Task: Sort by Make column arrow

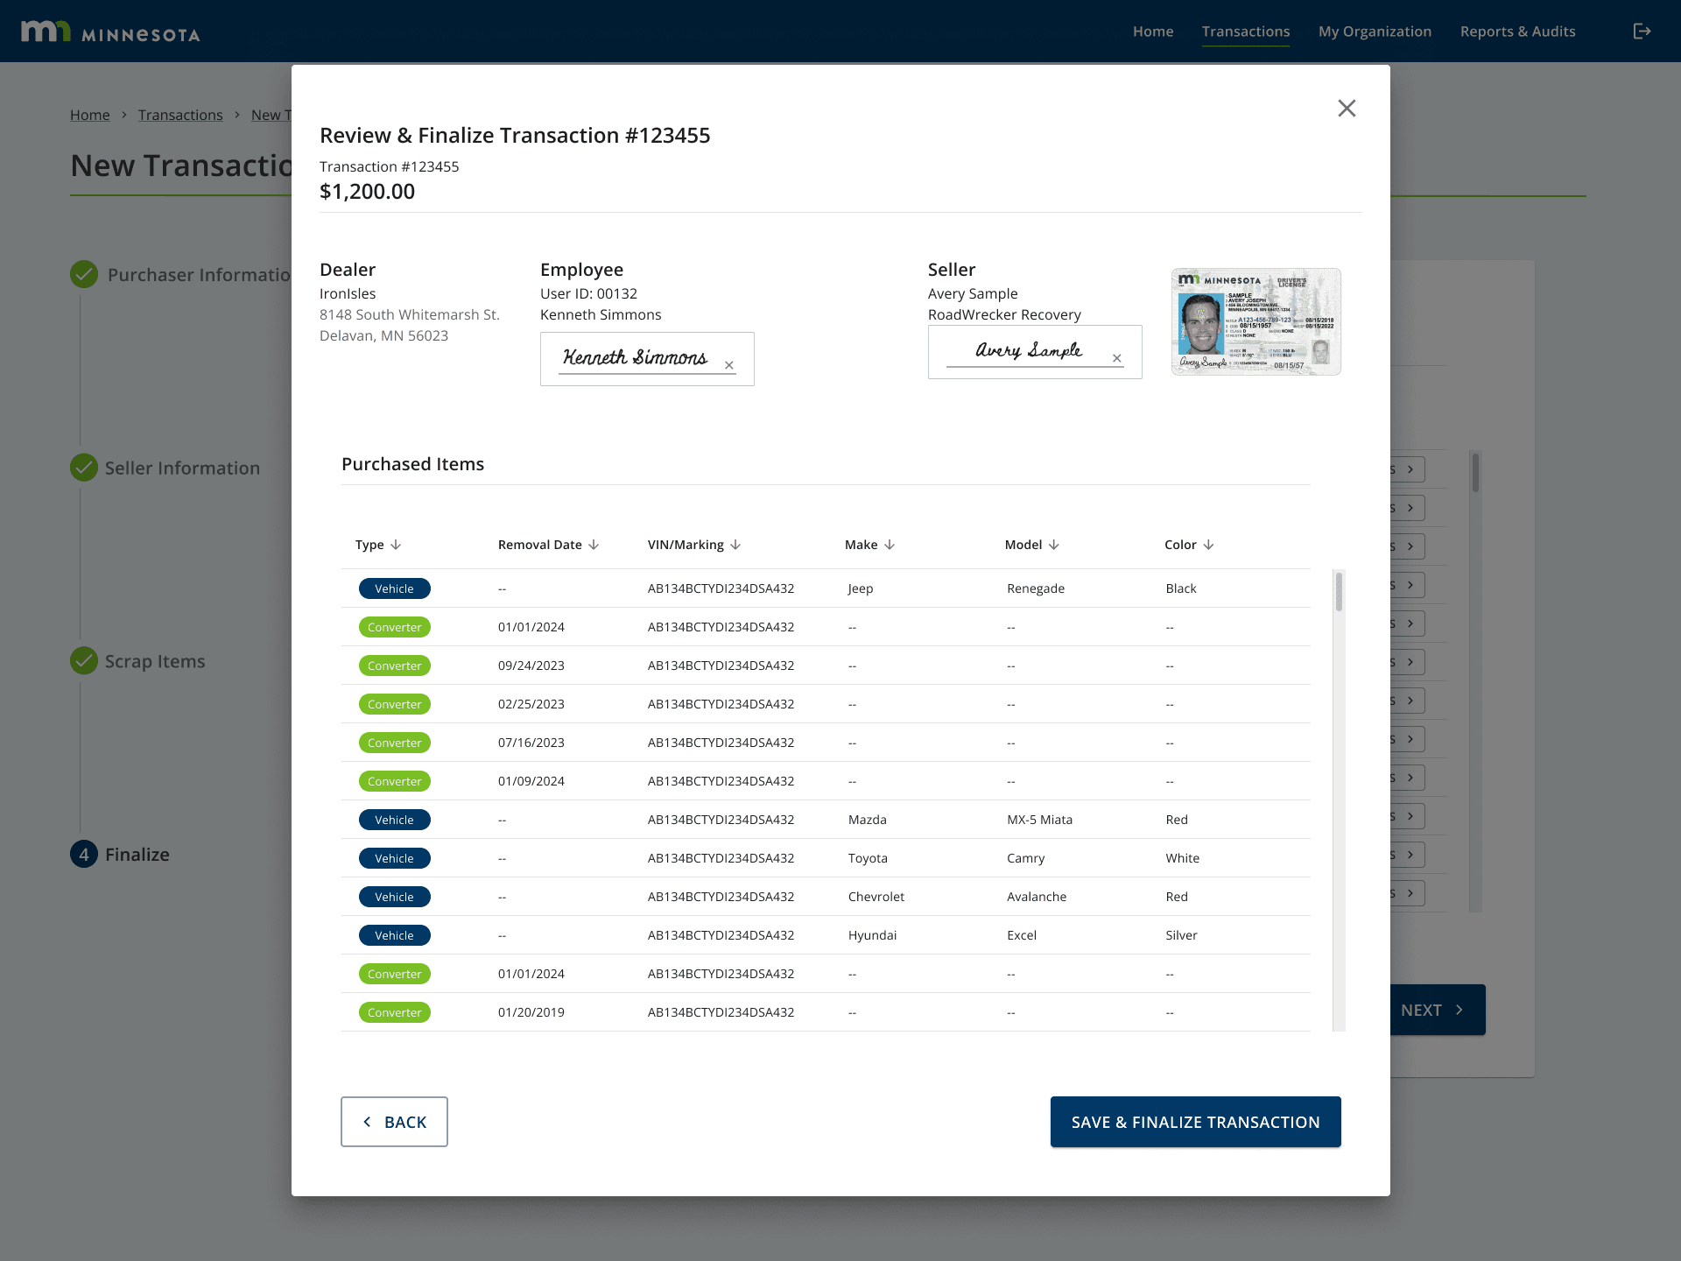Action: pos(890,545)
